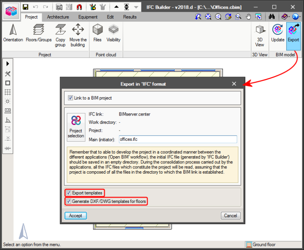Click the previous zoom icon
Screen dimensions: 304x250
point(198,17)
